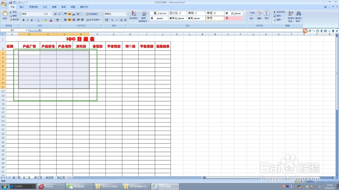Toggle underline formatting
The image size is (339, 190).
point(32,20)
